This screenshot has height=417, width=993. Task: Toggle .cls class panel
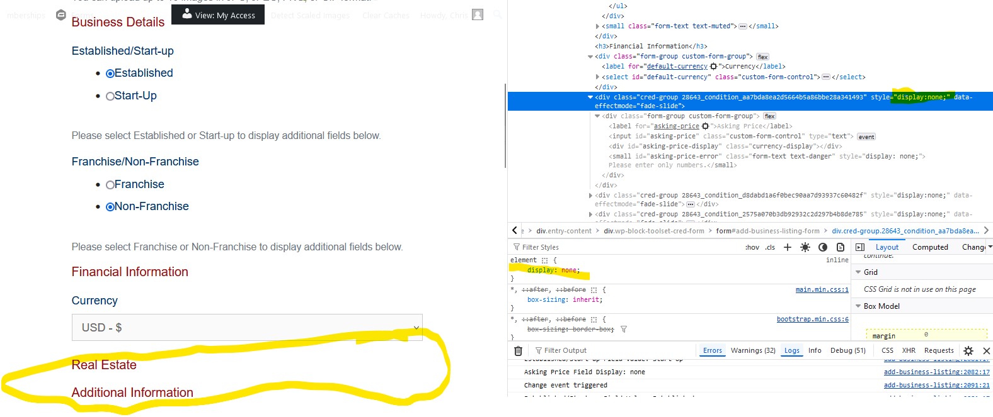coord(770,247)
